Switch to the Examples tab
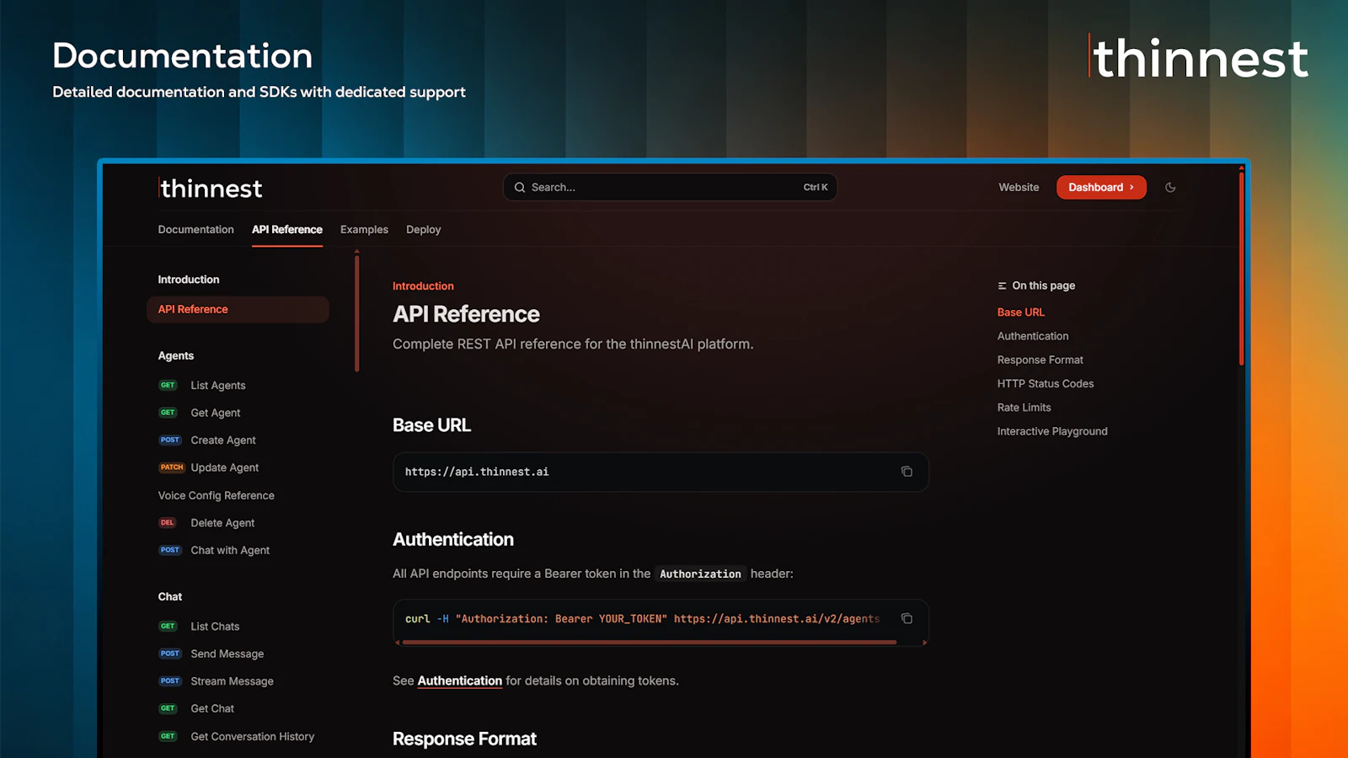The image size is (1348, 758). click(x=364, y=229)
